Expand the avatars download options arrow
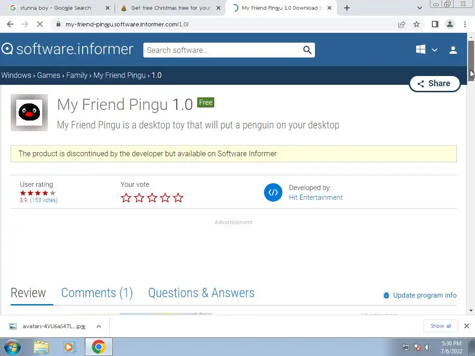Viewport: 475px width, 356px height. tap(99, 326)
